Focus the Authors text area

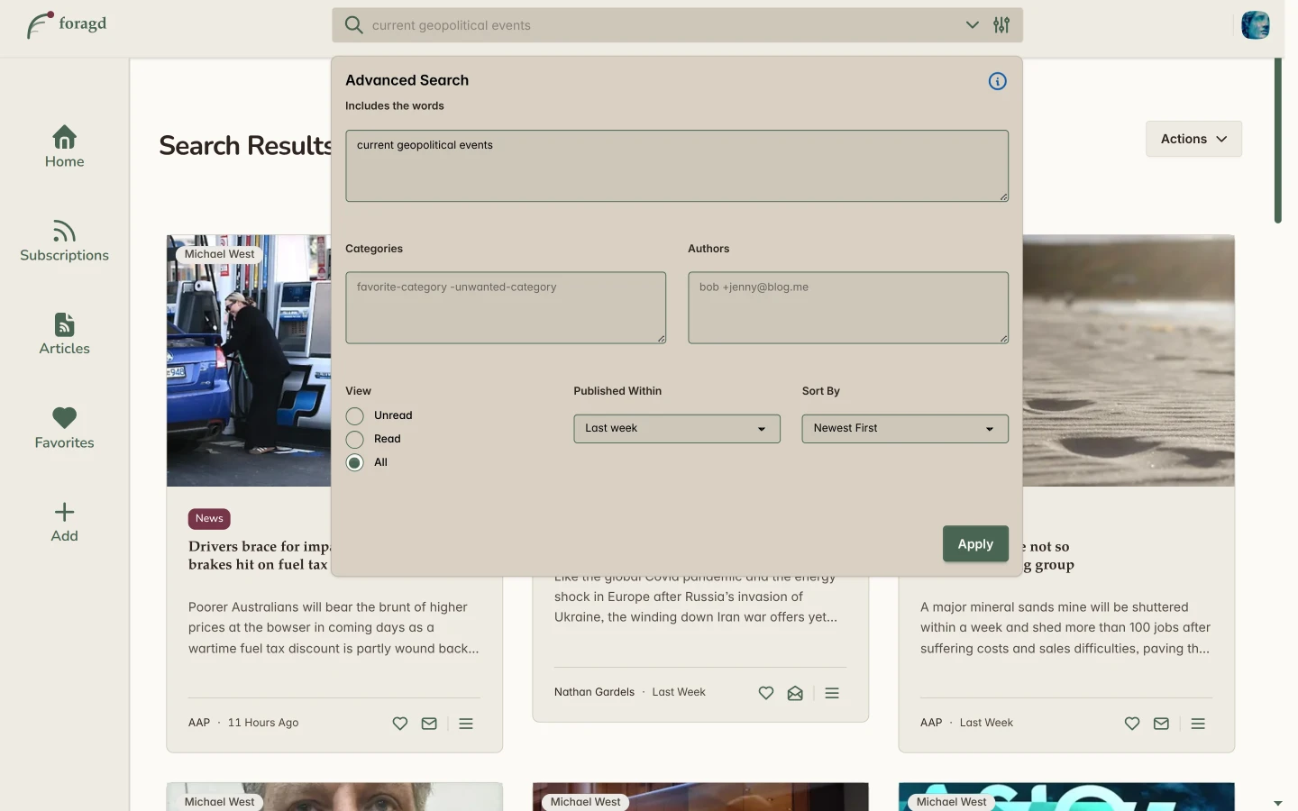848,308
